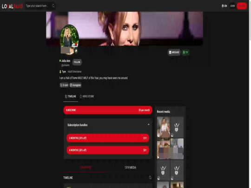Click the Login button
The image size is (251, 188).
(x=232, y=6)
